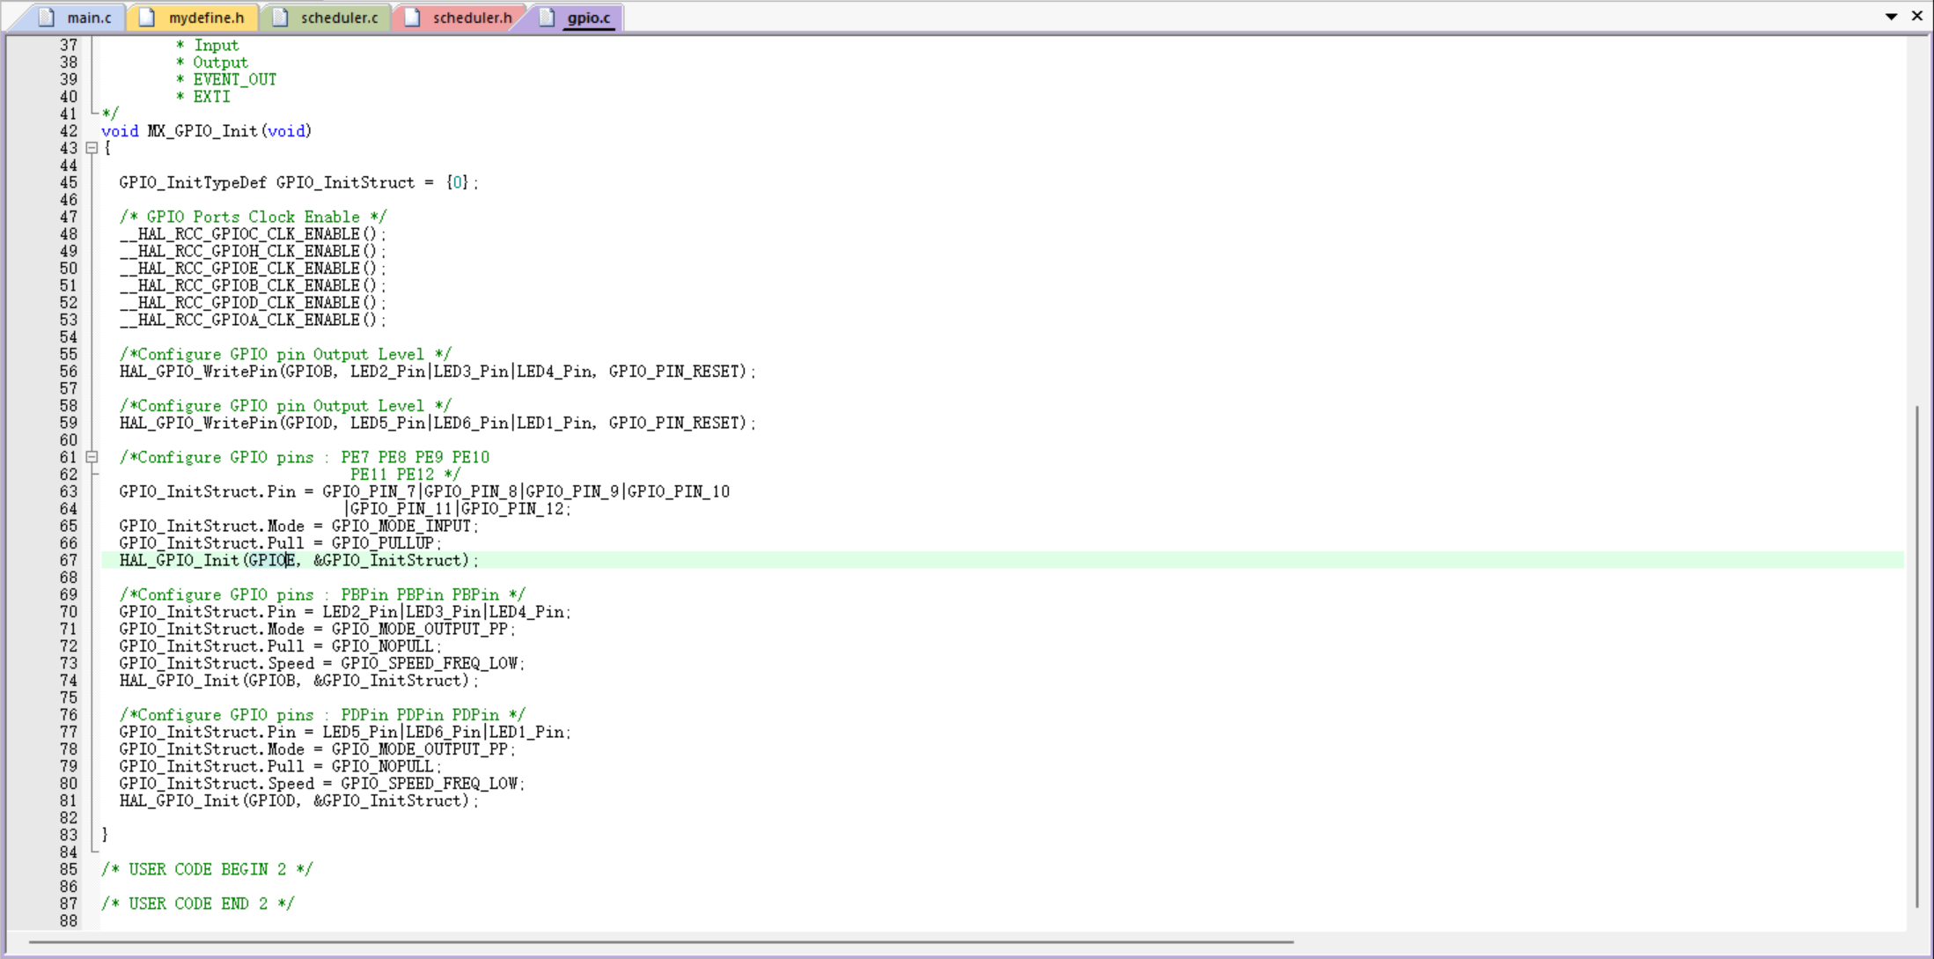Click the USER CODE BEGIN 2 comment
Viewport: 1934px width, 959px height.
[207, 870]
